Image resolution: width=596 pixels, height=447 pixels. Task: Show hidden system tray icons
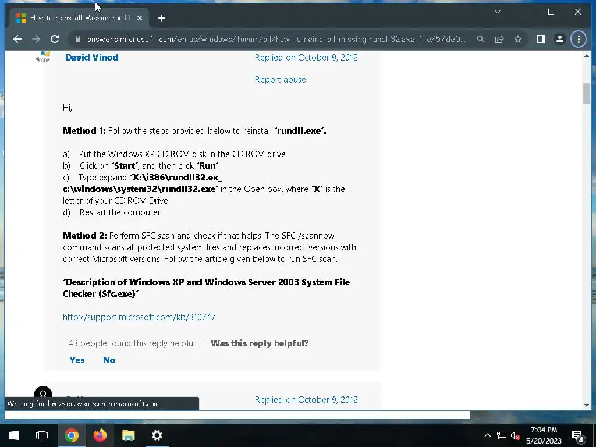click(x=487, y=435)
